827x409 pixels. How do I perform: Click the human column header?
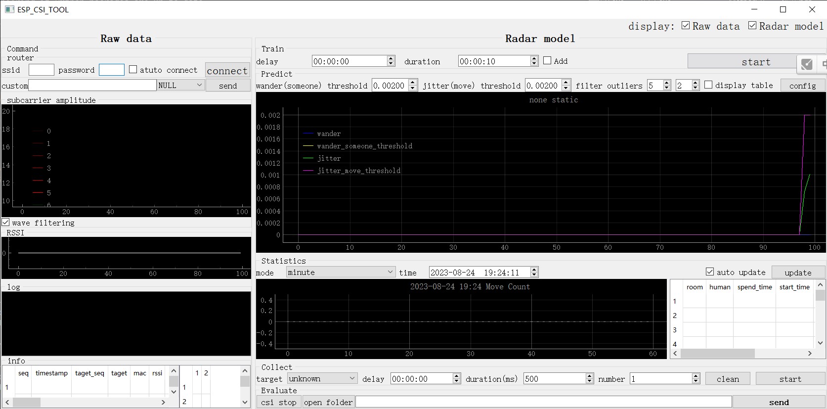(720, 287)
